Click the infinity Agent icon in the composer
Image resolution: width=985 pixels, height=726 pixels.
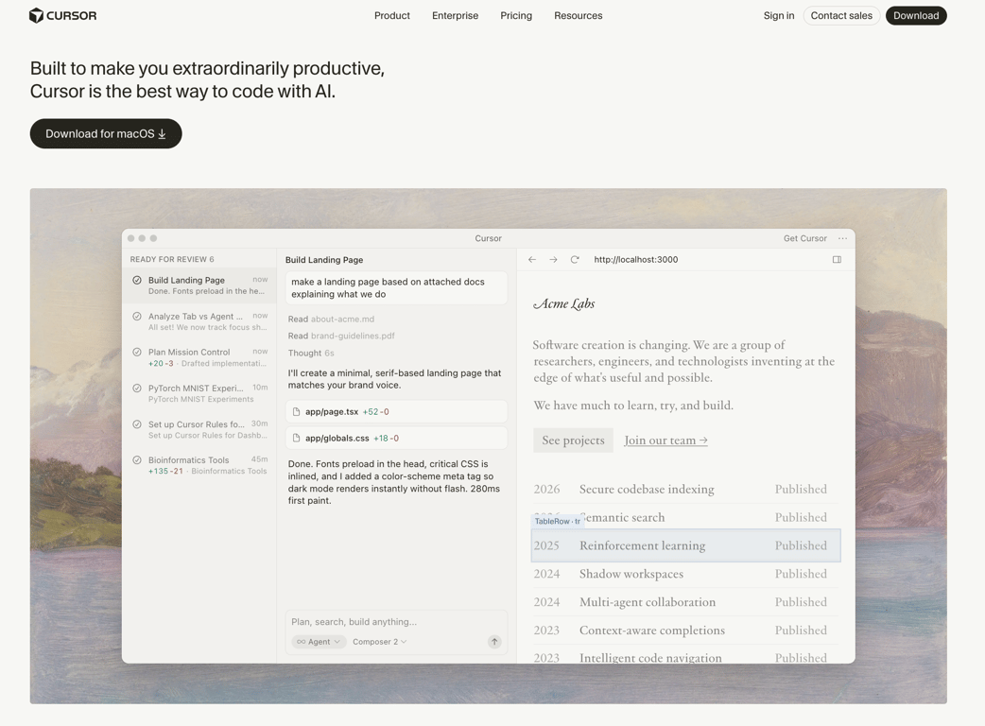(x=301, y=641)
